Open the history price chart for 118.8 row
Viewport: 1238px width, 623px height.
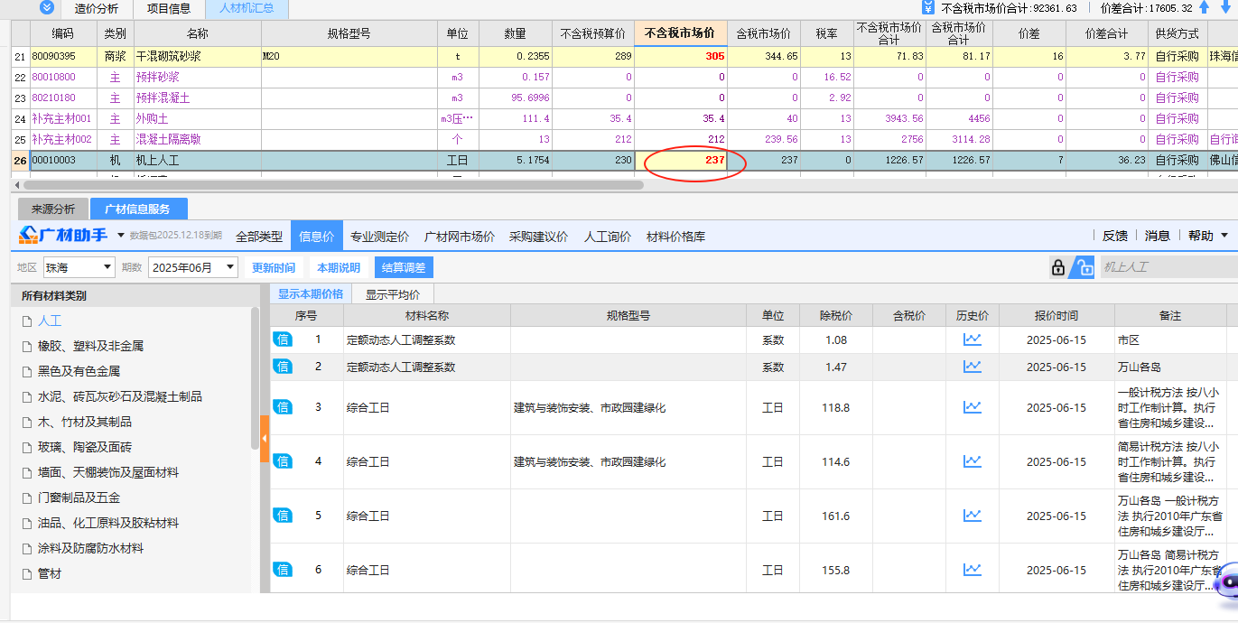coord(972,407)
